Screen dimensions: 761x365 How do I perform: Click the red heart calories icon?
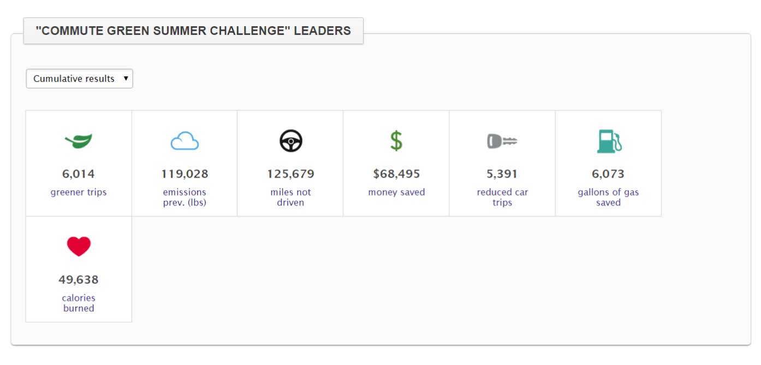(79, 246)
